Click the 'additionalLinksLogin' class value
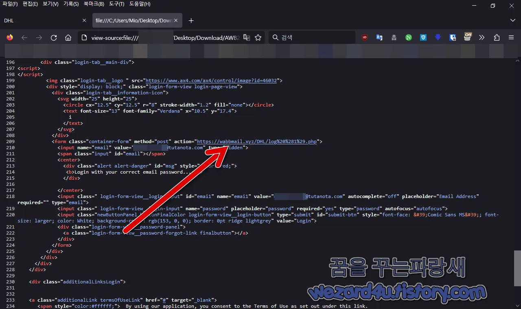521x309 pixels. pyautogui.click(x=92, y=282)
